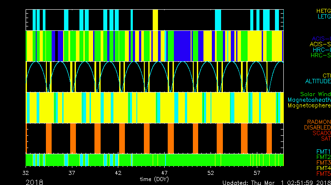Click the 47 tick label on time axis

click(165, 173)
